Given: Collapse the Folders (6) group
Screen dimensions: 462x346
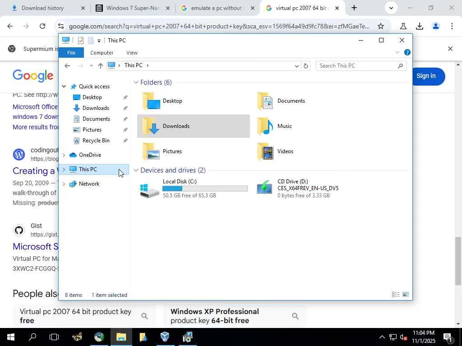Looking at the screenshot, I should point(136,82).
